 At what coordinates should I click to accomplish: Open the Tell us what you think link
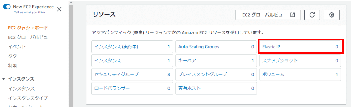(30, 12)
